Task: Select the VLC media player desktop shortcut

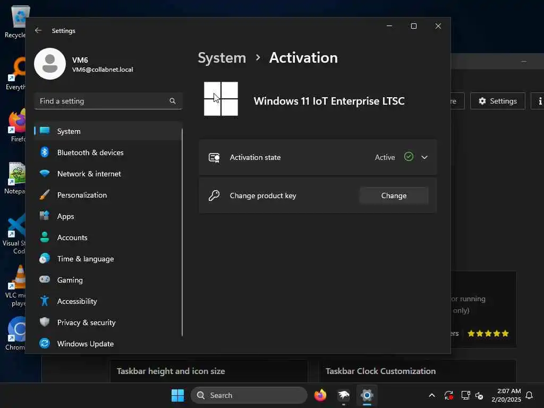Action: (x=15, y=286)
